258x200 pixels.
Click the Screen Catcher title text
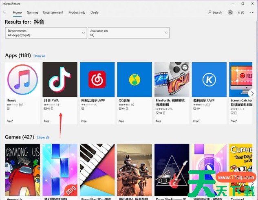(241, 103)
